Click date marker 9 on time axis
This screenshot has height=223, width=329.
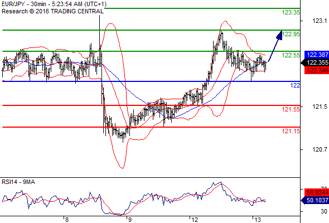tap(130, 220)
